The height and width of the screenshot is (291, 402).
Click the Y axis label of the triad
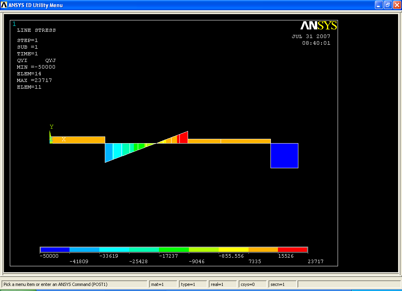51,127
